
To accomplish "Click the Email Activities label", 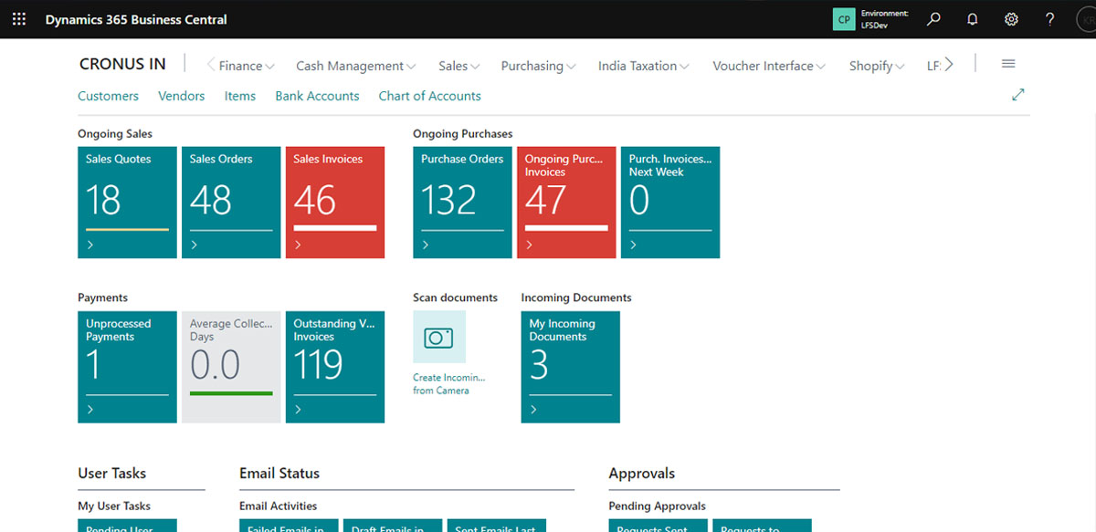I will tap(279, 506).
